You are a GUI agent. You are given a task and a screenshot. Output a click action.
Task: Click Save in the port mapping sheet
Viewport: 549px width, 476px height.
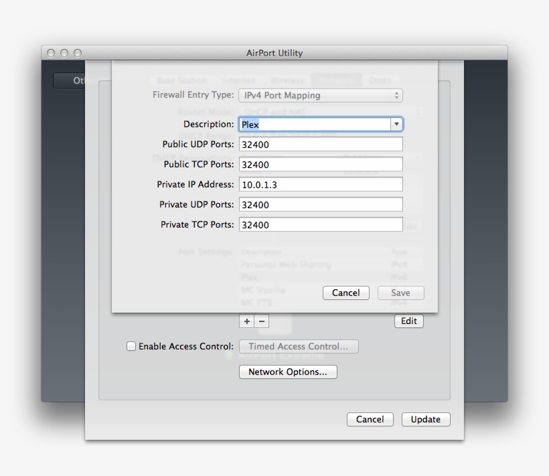[x=400, y=293]
